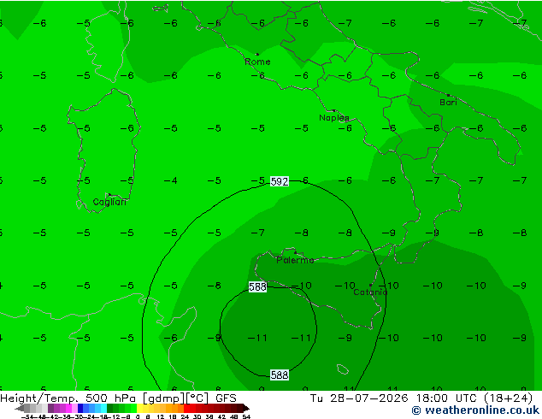The height and width of the screenshot is (419, 542).
Task: Pick the cyan legend swatch near -18
Action: (103, 408)
